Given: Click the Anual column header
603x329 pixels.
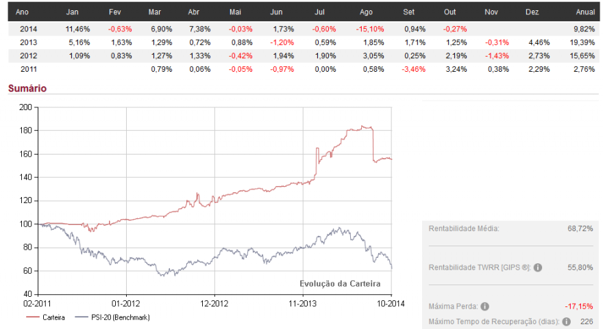Looking at the screenshot, I should coord(585,12).
